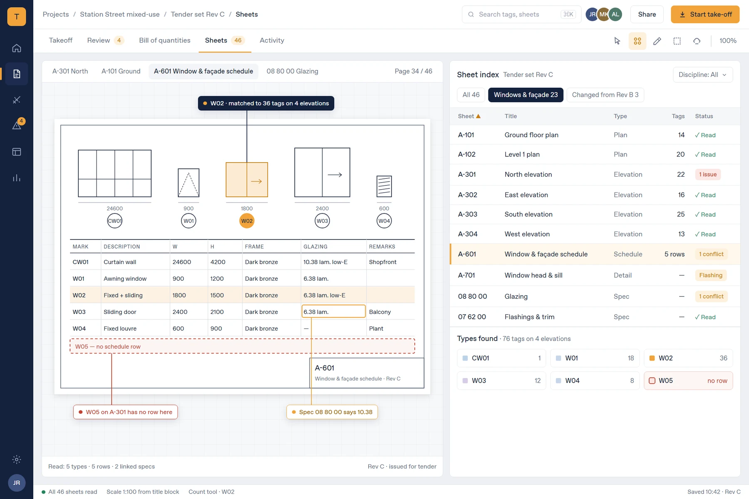The width and height of the screenshot is (749, 499).
Task: Open the A-301 North elevation row
Action: (595, 175)
